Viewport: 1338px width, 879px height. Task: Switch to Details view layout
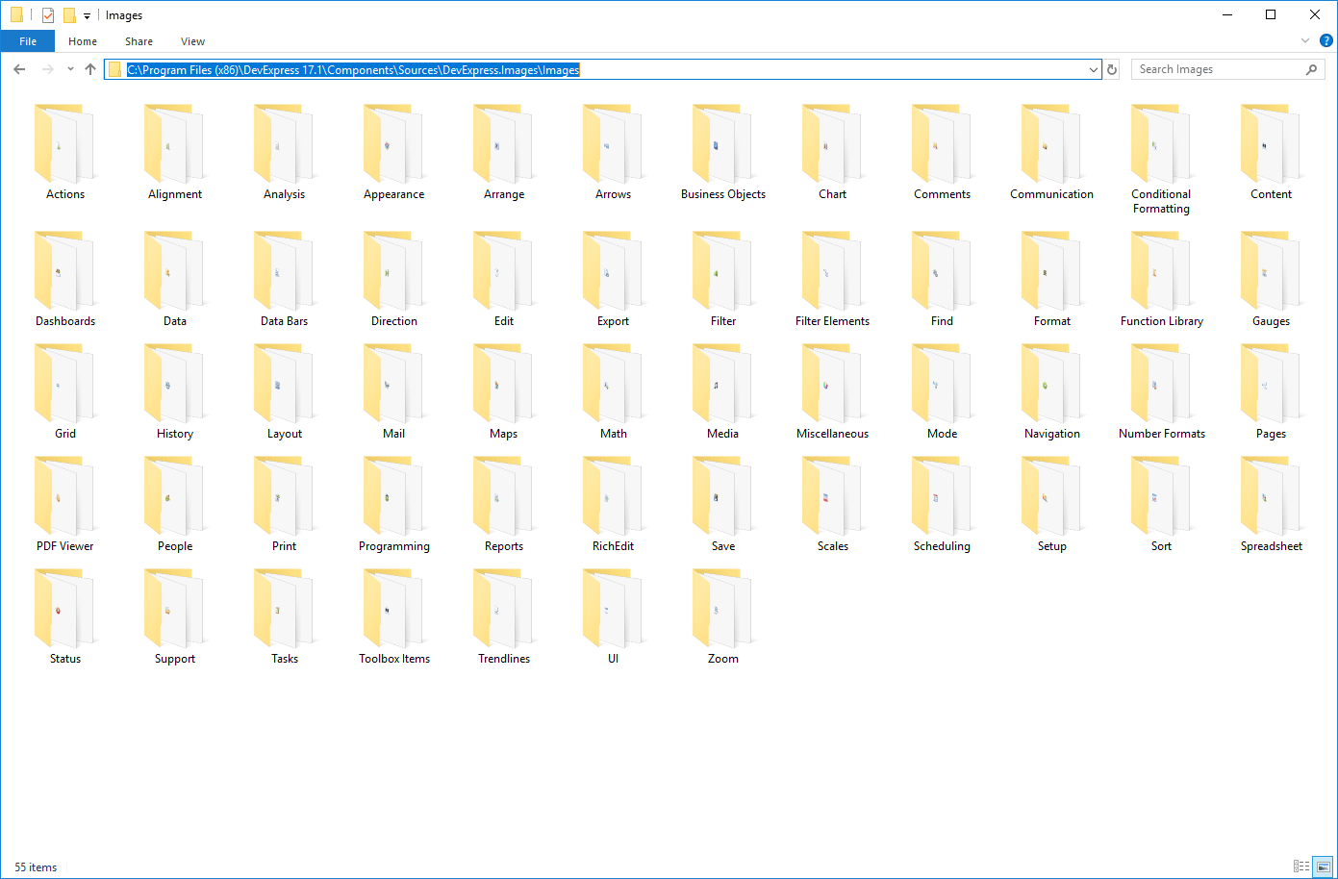[1301, 866]
